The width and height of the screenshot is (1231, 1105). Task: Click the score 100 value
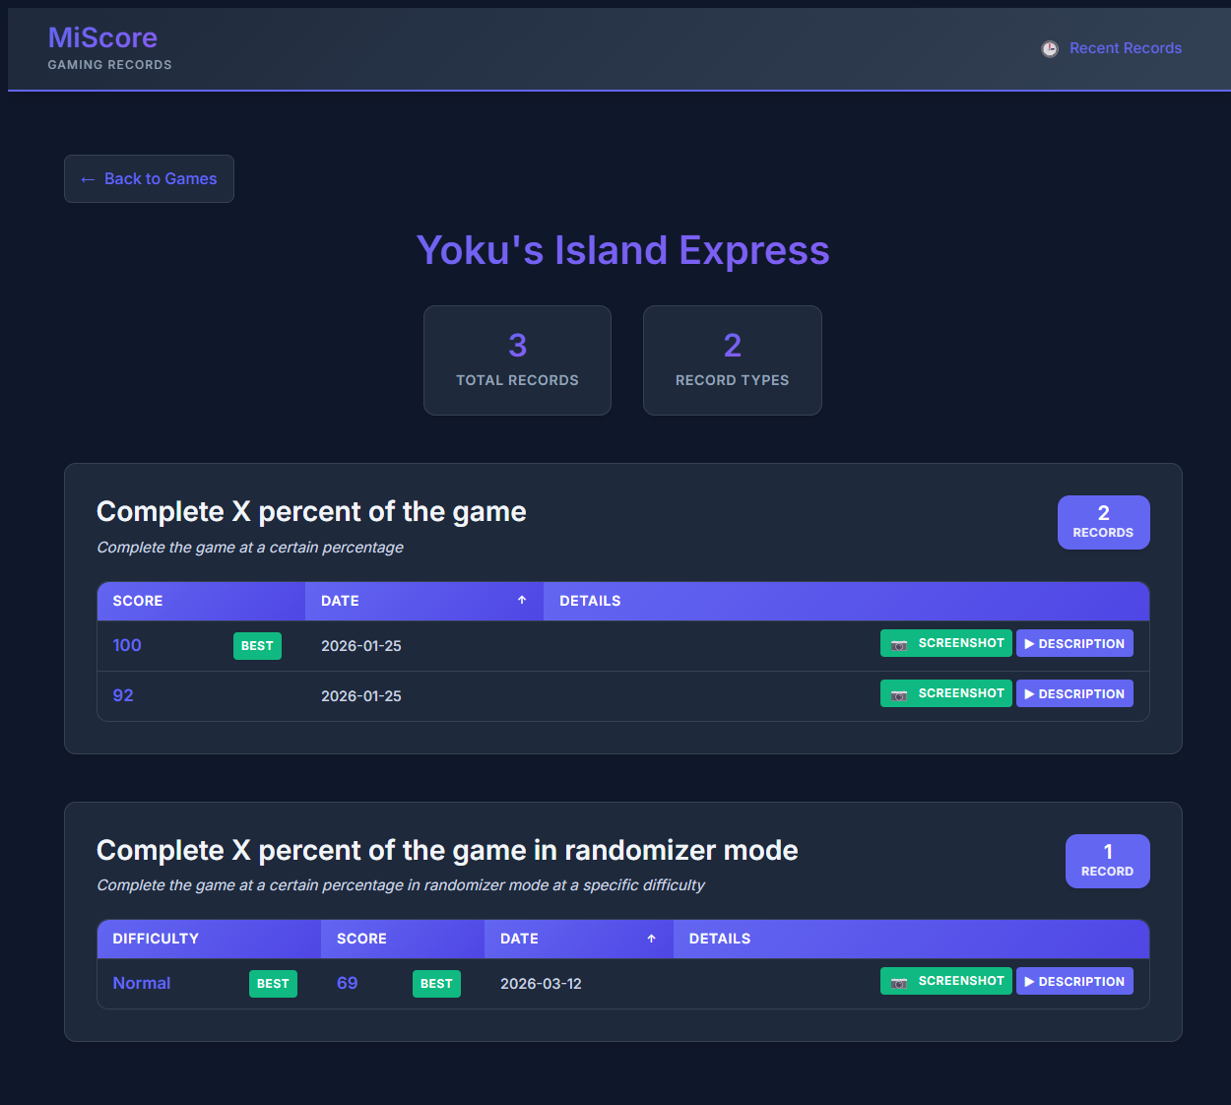127,645
